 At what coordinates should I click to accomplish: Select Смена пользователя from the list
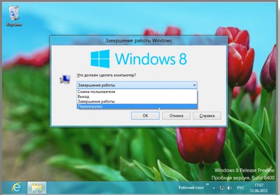[x=137, y=92]
